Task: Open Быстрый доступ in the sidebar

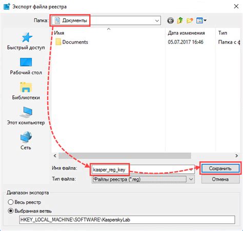Action: tap(26, 41)
